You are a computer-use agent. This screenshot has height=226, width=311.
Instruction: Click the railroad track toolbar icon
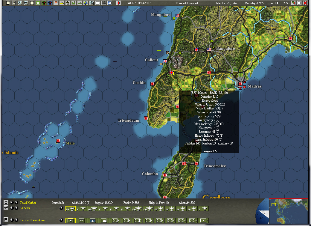tap(104, 3)
